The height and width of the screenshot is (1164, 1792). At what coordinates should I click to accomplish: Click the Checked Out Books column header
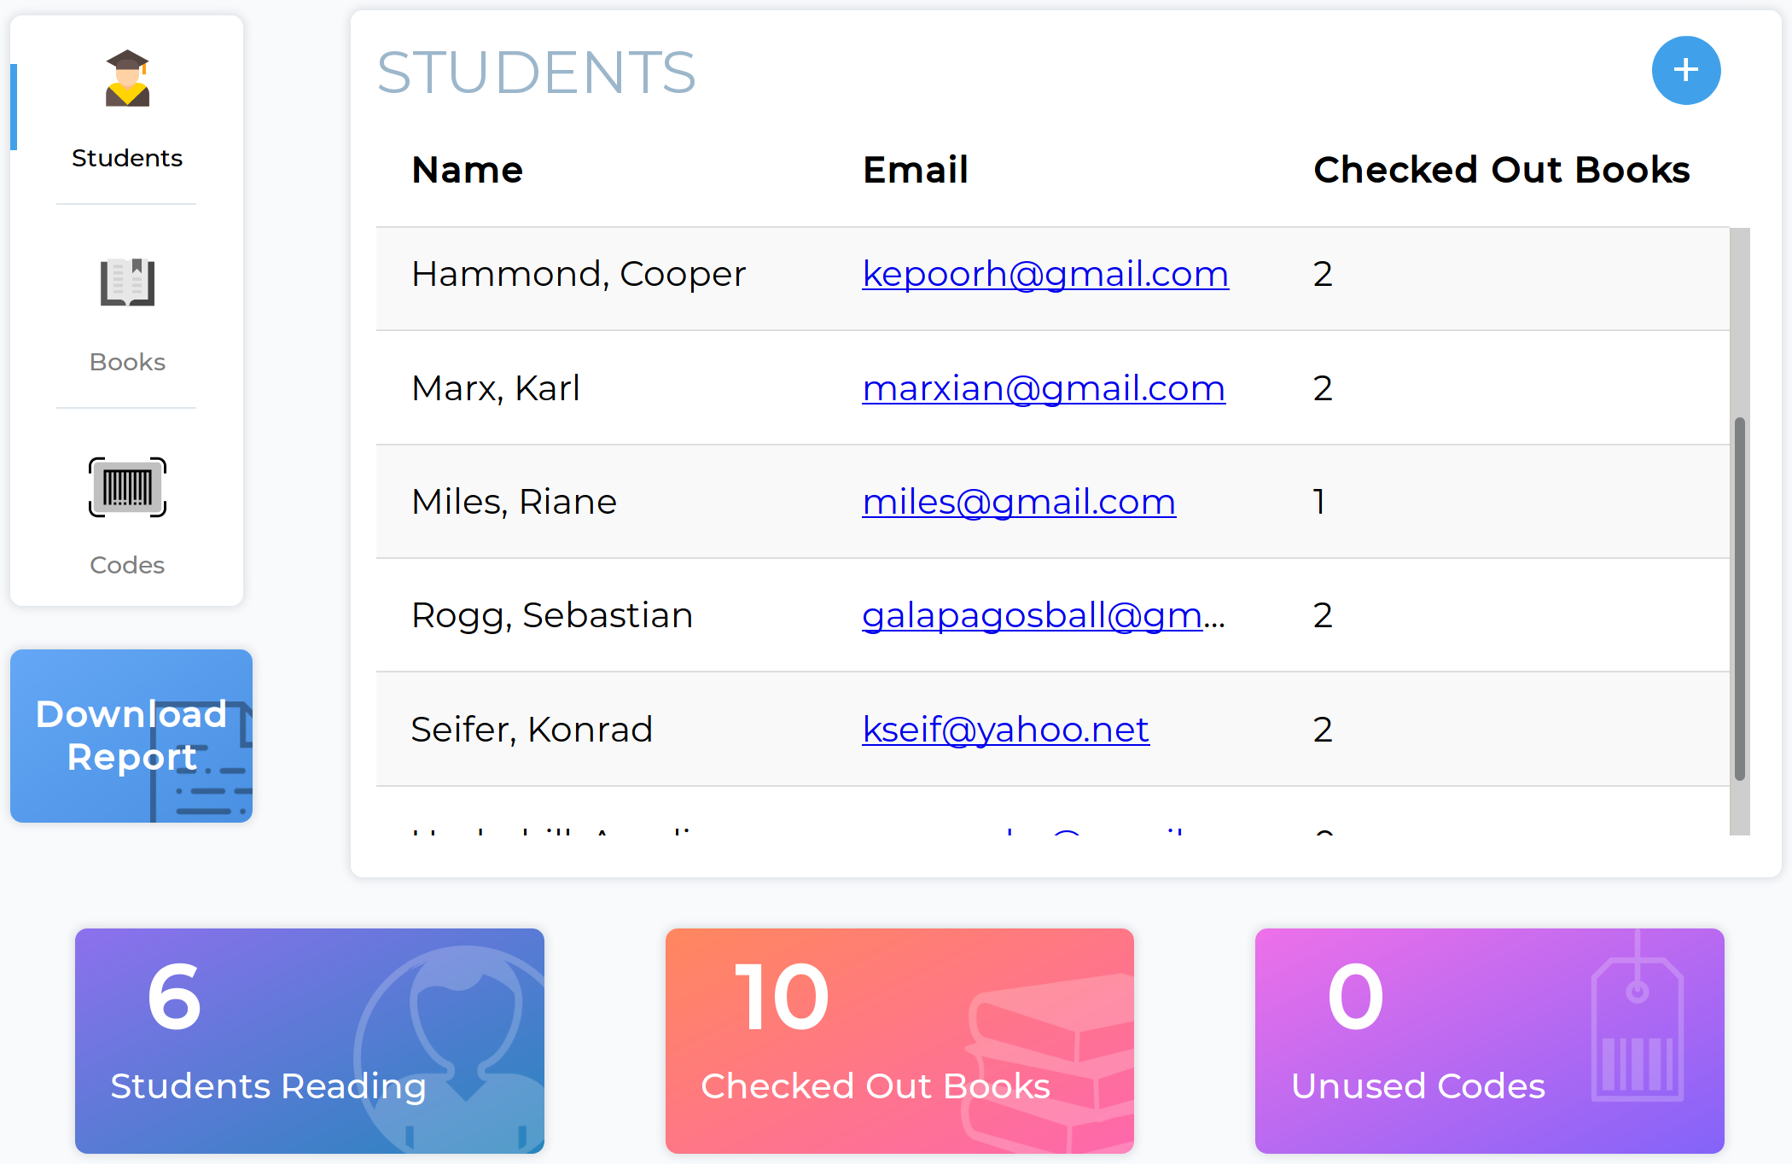pos(1501,170)
